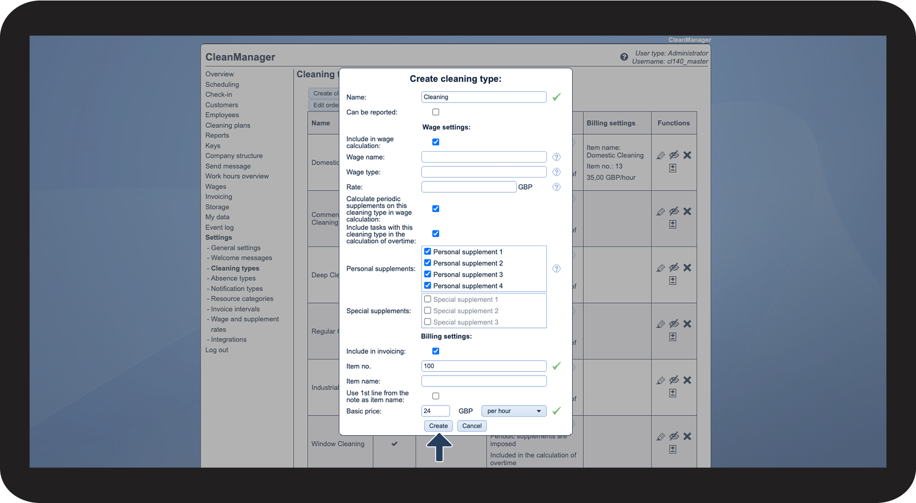Screen dimensions: 916x503
Task: Click help icon next to Rate field
Action: pos(556,187)
